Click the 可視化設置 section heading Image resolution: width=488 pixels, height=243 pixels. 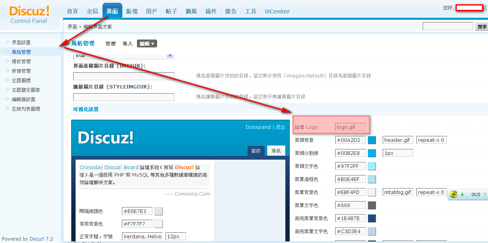click(x=86, y=109)
